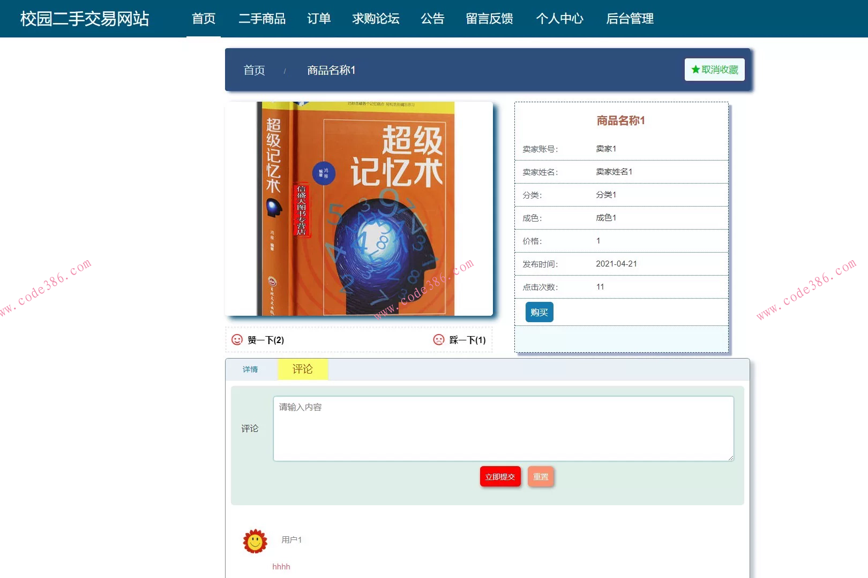Open the 二手商品 menu item

point(262,19)
